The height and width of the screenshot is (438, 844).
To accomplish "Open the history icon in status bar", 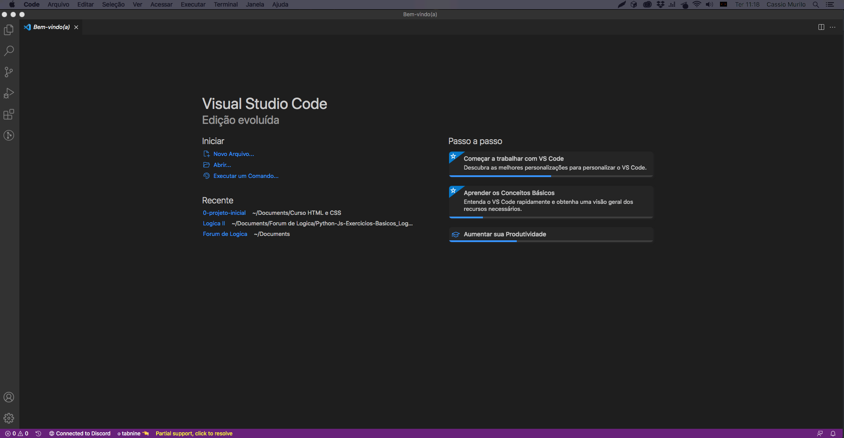I will [38, 434].
